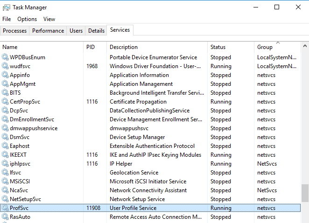This screenshot has width=309, height=223.
Task: Click the gear icon beside NcaSvc
Action: (5, 190)
